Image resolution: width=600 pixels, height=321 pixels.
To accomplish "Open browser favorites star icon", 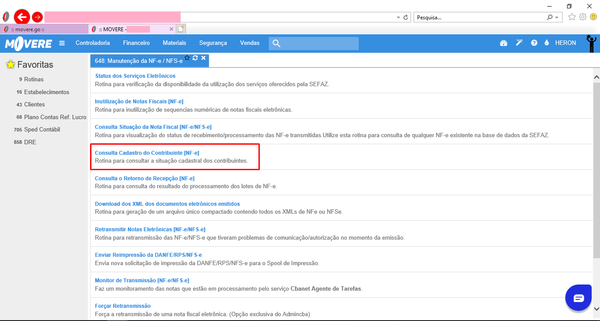I will pyautogui.click(x=572, y=17).
